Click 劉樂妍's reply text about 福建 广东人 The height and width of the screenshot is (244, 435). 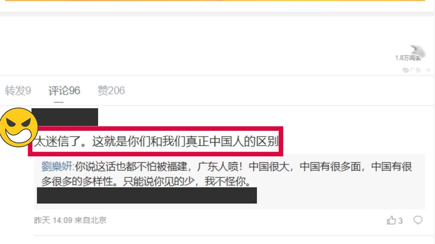coord(226,174)
